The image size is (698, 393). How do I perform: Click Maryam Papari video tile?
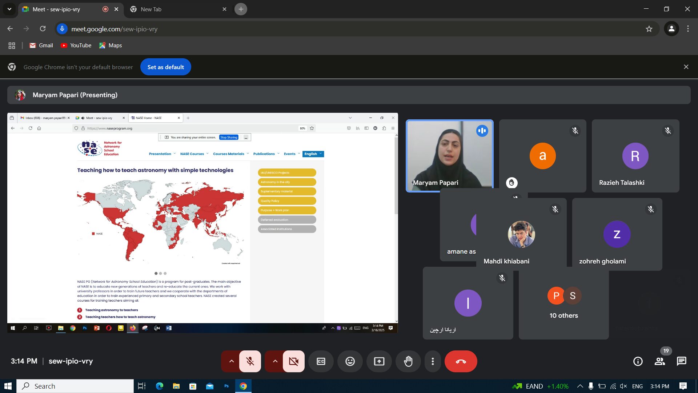450,156
